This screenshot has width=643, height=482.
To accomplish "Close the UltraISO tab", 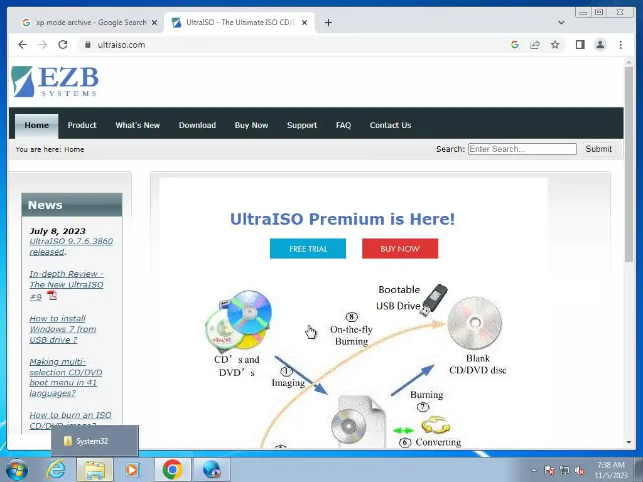I will pyautogui.click(x=305, y=23).
